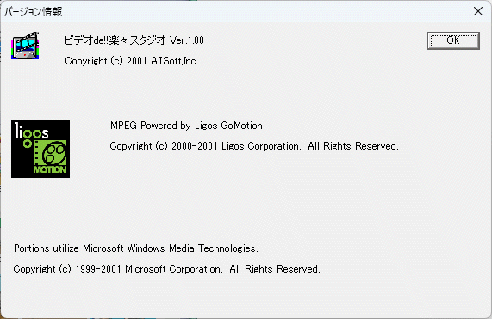492x319 pixels.
Task: Click 1999-2001 in the Microsoft copyright
Action: (x=98, y=269)
